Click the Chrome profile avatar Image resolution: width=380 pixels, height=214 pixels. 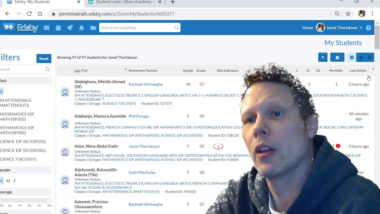tap(362, 14)
